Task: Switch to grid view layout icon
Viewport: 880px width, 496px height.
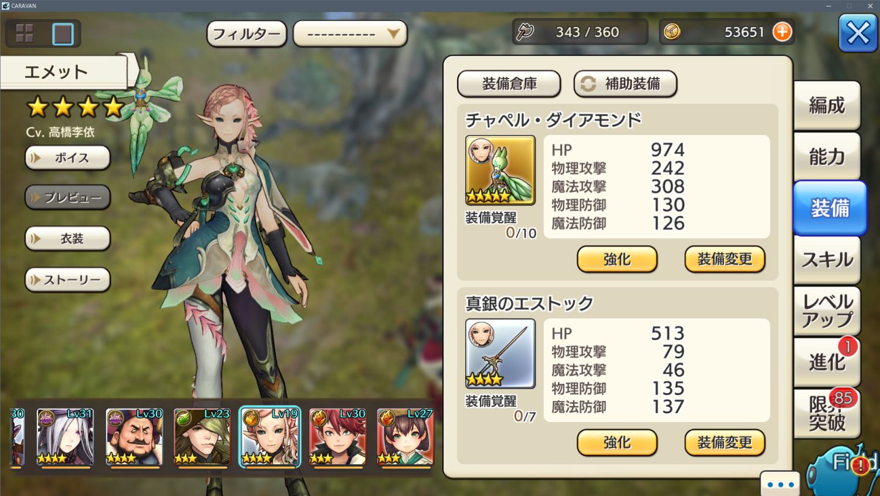Action: click(x=25, y=33)
